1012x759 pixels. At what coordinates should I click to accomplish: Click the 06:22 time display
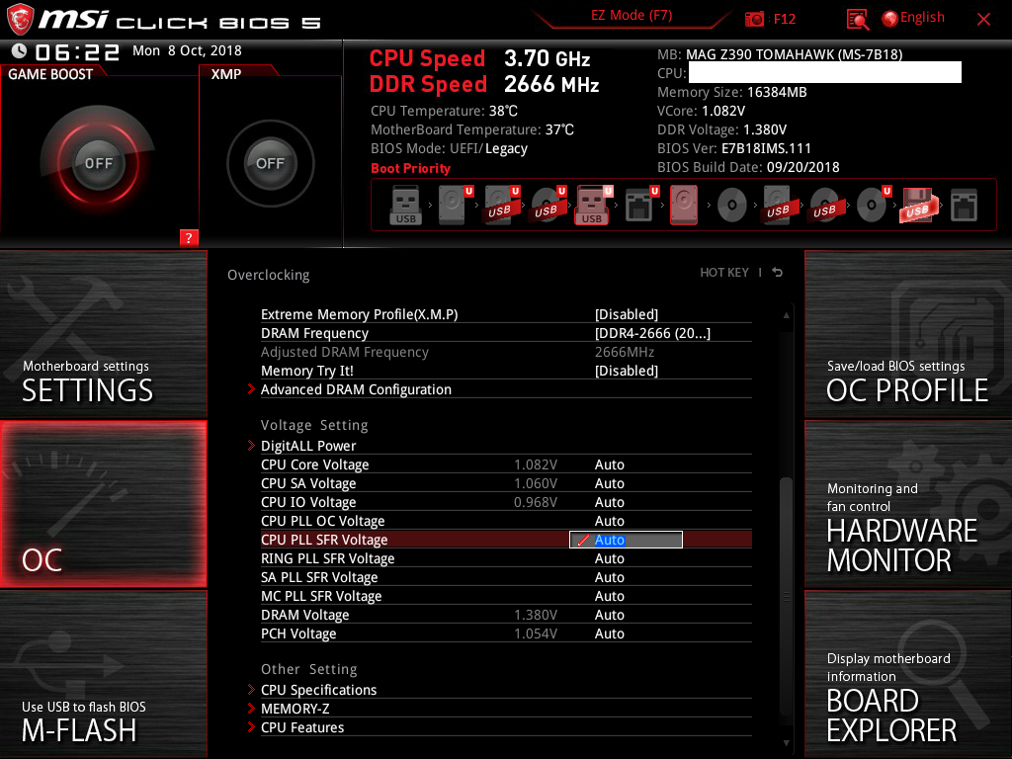click(77, 52)
